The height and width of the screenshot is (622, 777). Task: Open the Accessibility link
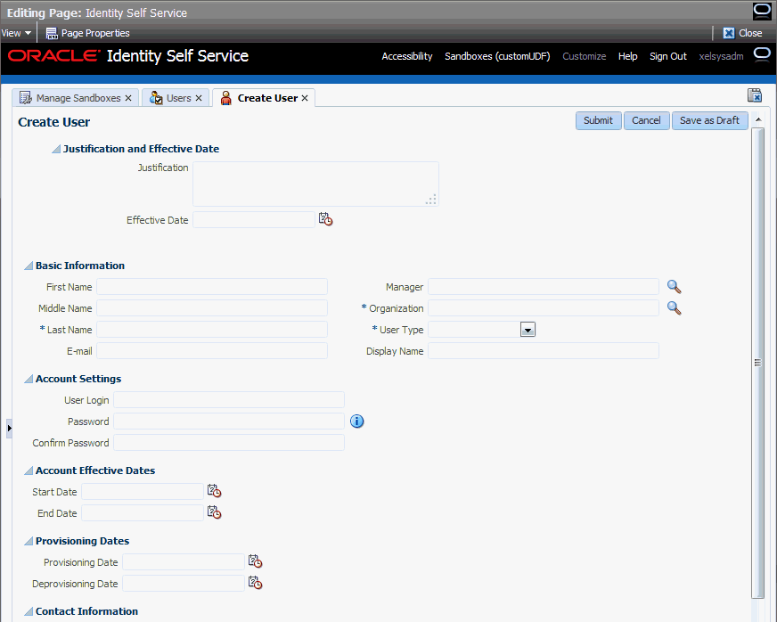[407, 56]
